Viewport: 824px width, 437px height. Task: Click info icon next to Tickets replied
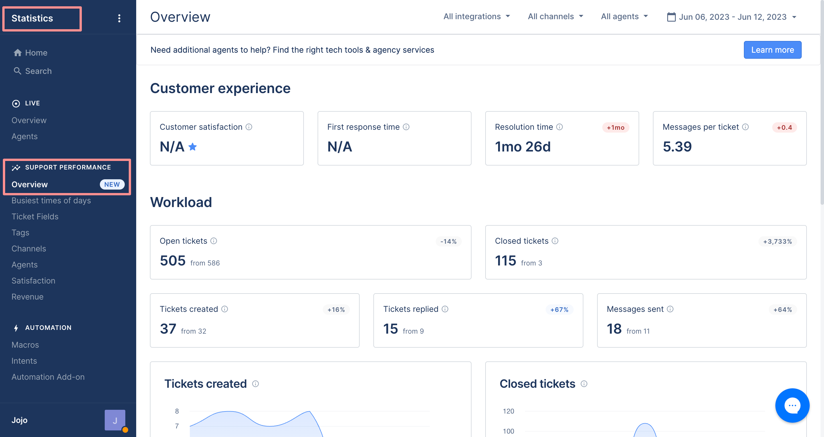point(445,309)
